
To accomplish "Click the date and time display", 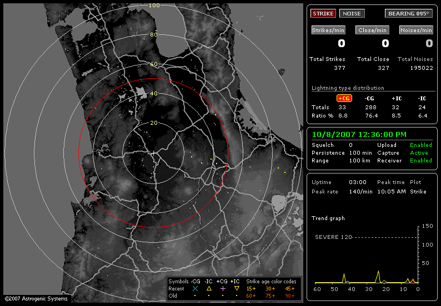I will (359, 134).
